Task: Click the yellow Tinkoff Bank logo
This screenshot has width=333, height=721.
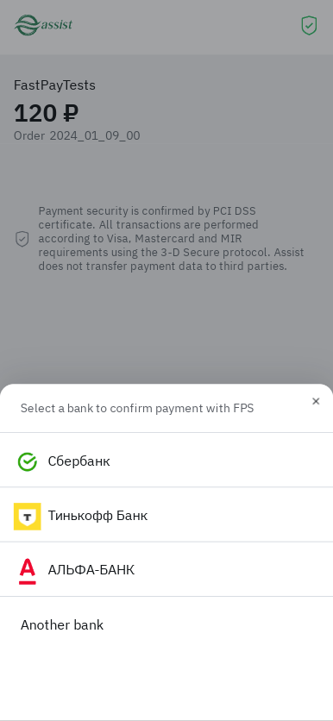Action: (x=27, y=517)
